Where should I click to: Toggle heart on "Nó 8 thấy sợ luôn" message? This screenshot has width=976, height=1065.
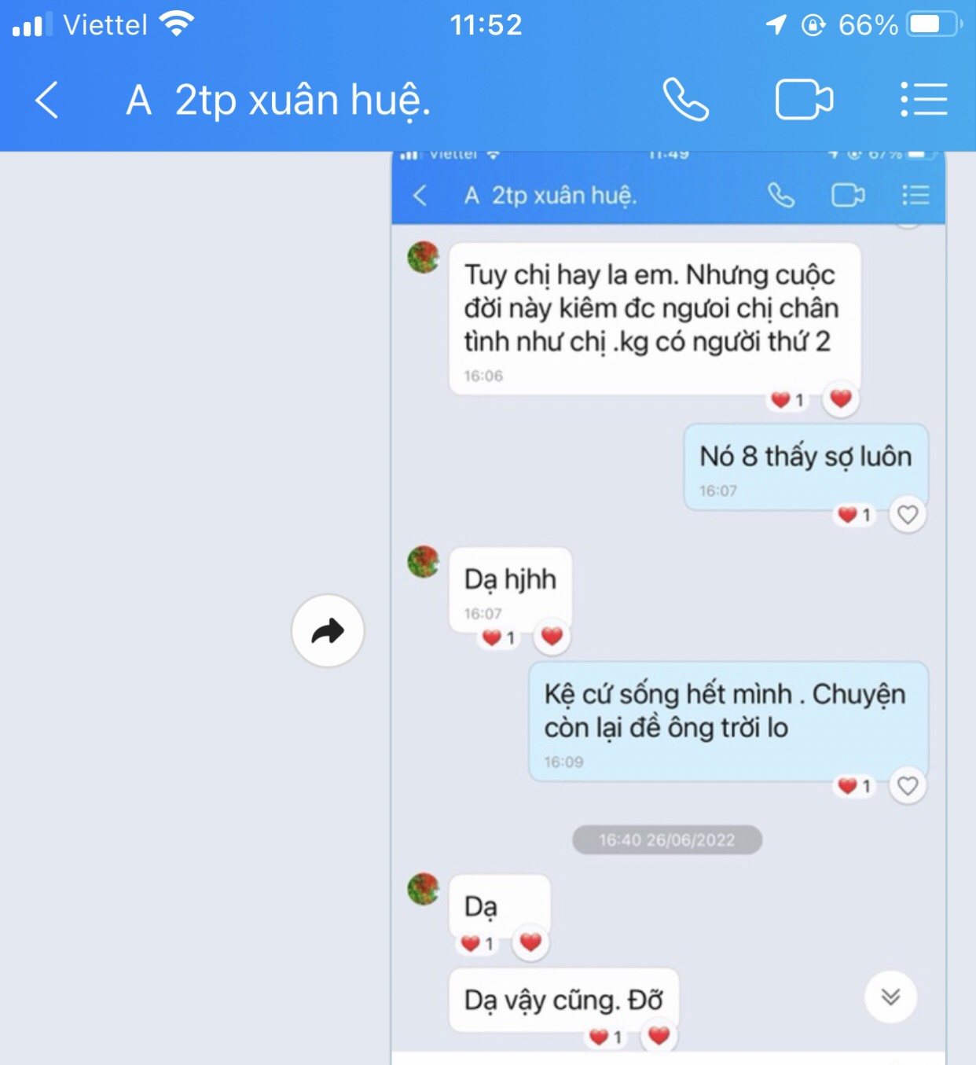click(908, 515)
